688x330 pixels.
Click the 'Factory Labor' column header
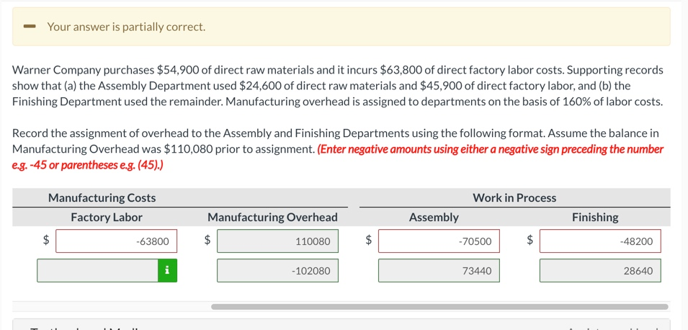[x=107, y=217]
